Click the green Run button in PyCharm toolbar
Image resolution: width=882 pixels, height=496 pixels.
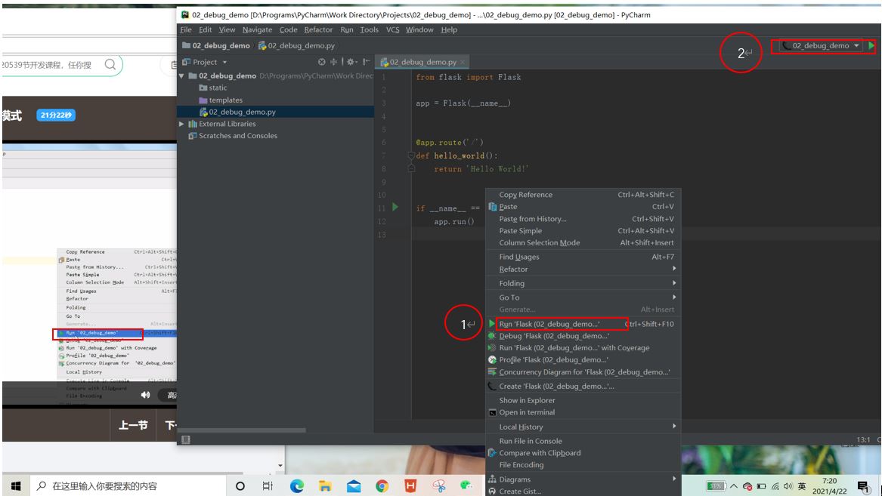(871, 45)
